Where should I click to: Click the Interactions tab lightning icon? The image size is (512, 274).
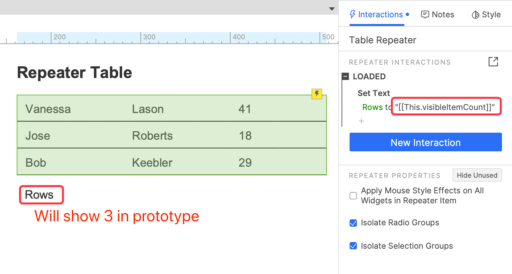pyautogui.click(x=353, y=14)
